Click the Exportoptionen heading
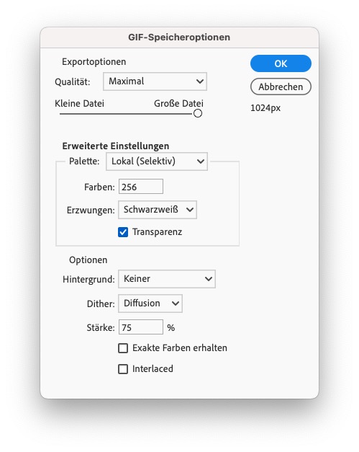 pyautogui.click(x=94, y=62)
